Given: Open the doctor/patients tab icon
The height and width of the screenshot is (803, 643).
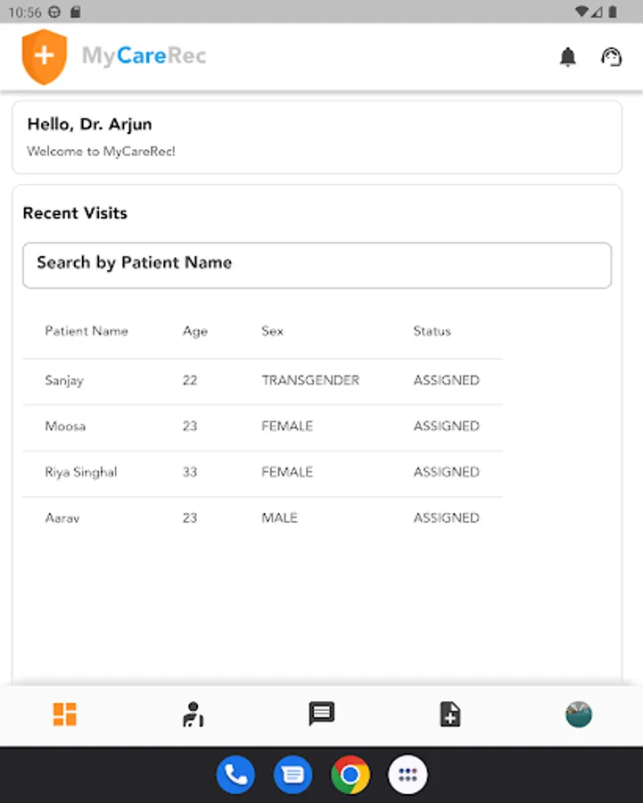Looking at the screenshot, I should pyautogui.click(x=193, y=714).
